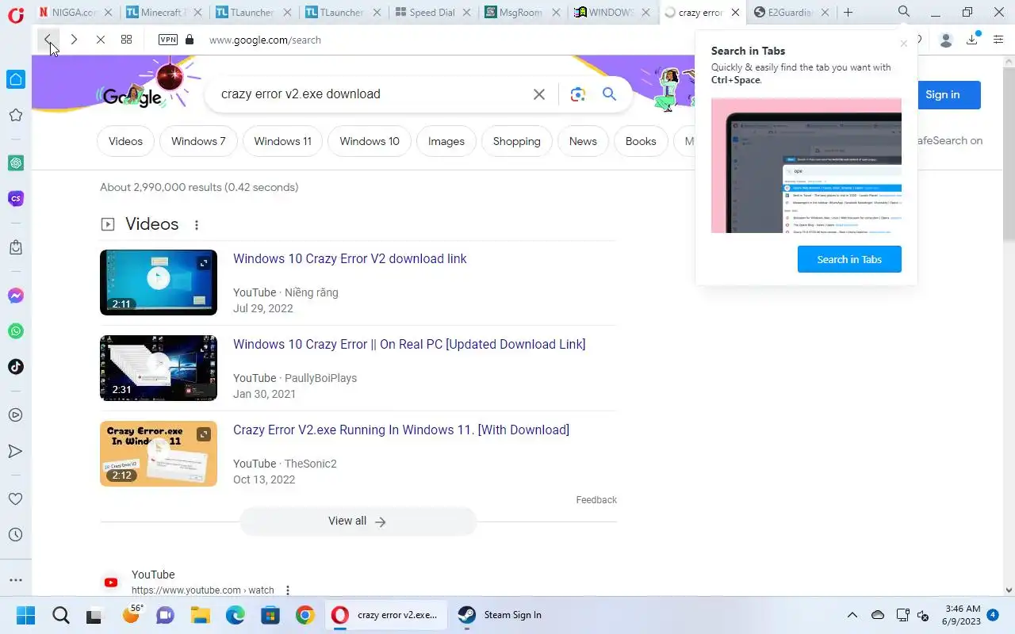Select the News filter chip
The width and height of the screenshot is (1015, 634).
(583, 141)
